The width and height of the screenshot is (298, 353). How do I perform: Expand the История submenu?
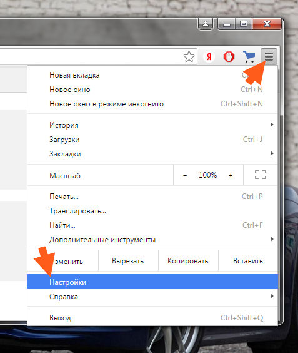tap(152, 125)
